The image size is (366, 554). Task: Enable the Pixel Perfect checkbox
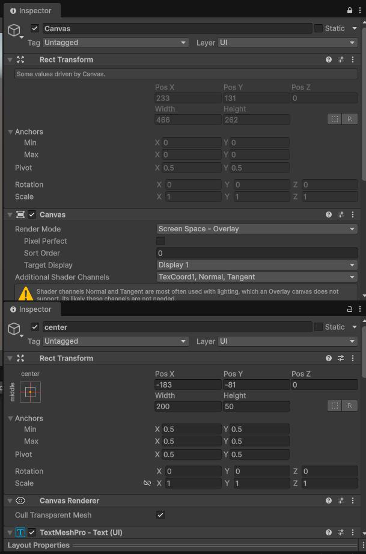[160, 241]
